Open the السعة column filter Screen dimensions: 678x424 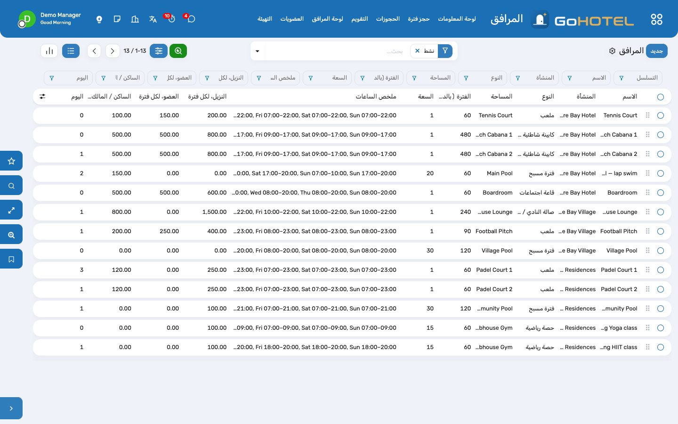coord(327,78)
